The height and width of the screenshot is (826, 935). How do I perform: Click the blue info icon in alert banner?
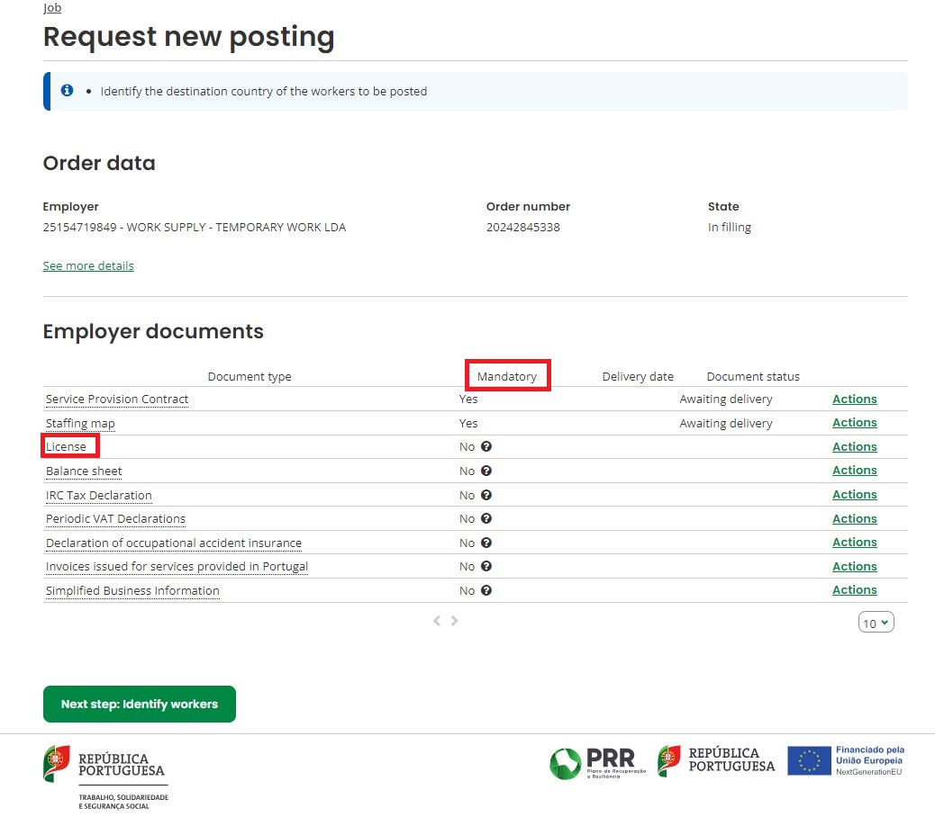tap(67, 91)
